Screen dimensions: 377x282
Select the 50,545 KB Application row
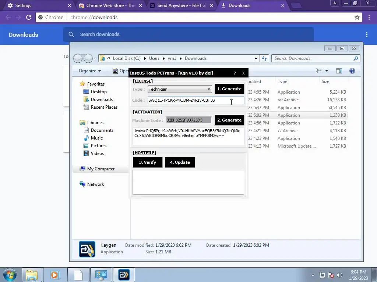pos(297,108)
